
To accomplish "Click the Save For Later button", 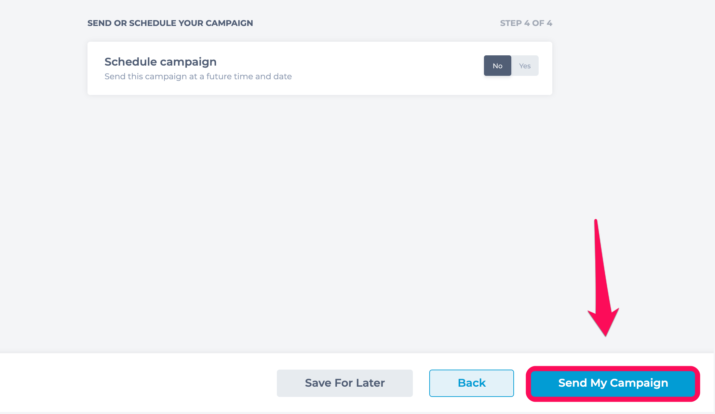I will click(x=345, y=383).
